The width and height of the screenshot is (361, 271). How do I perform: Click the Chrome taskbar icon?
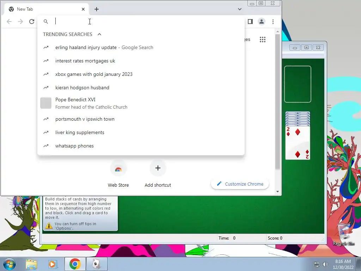(x=75, y=264)
